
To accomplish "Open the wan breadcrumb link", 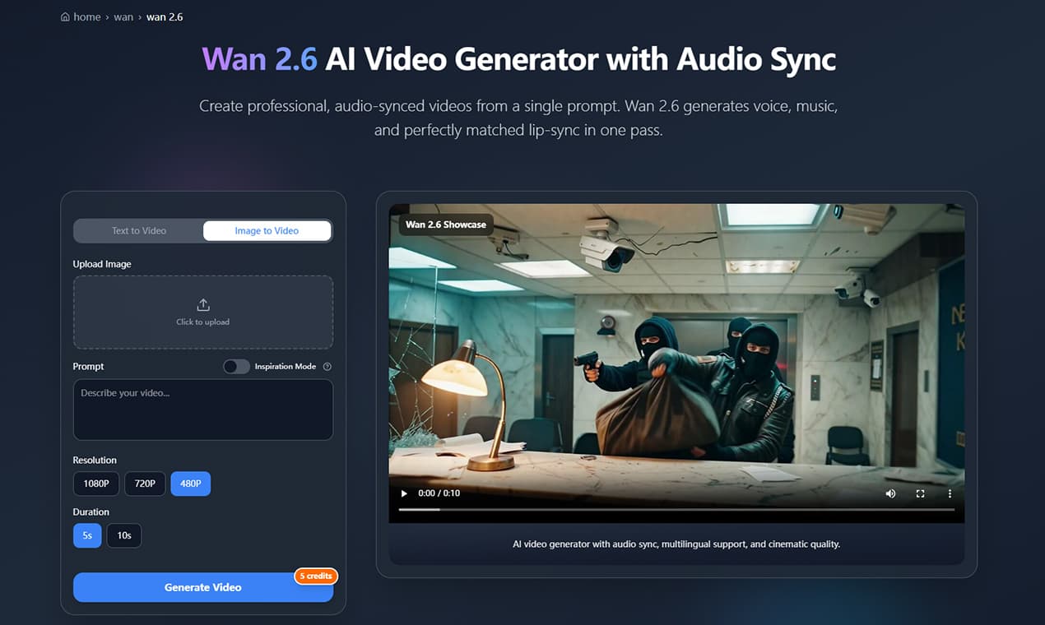I will (123, 16).
